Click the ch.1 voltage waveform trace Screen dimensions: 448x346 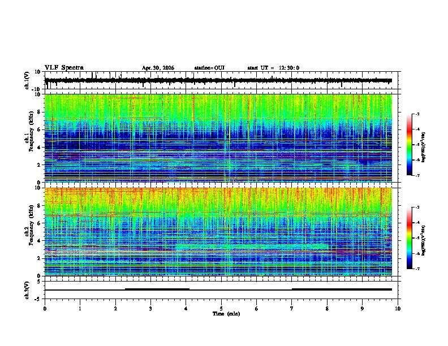point(218,80)
